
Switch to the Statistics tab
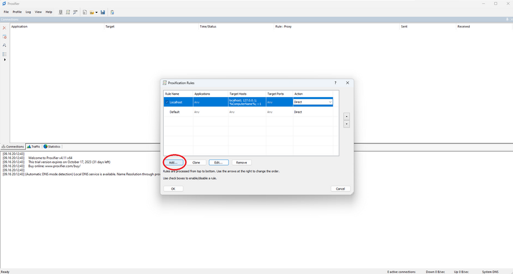click(x=52, y=146)
